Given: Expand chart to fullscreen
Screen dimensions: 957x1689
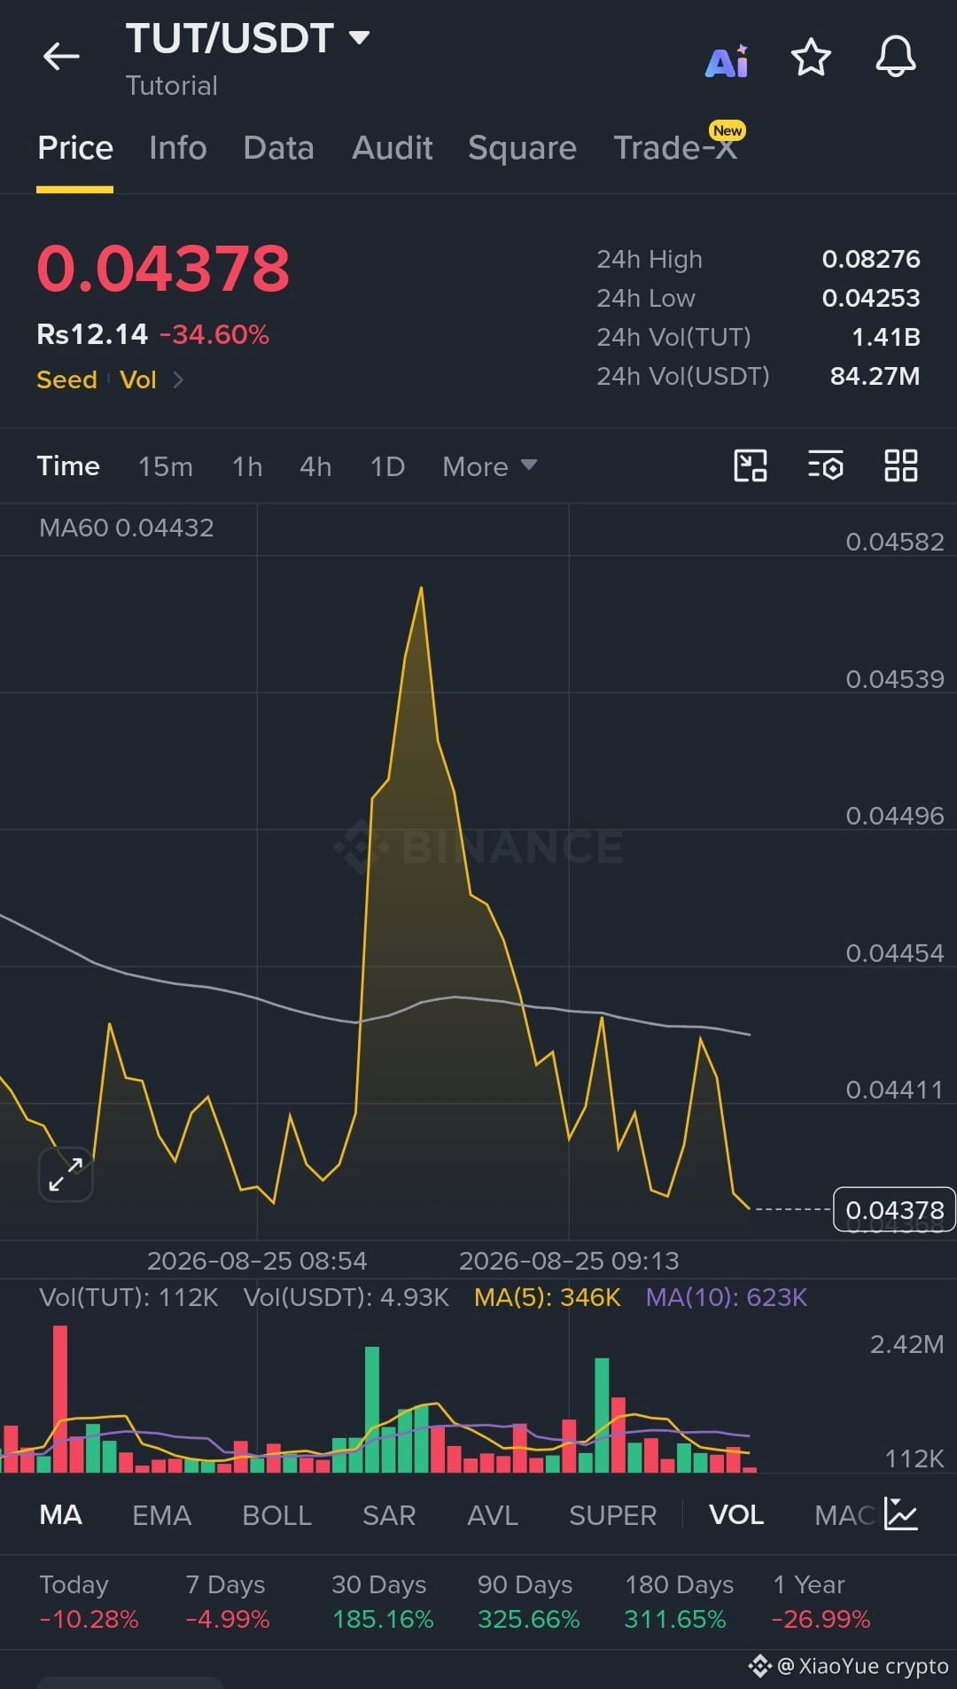Looking at the screenshot, I should (66, 1175).
